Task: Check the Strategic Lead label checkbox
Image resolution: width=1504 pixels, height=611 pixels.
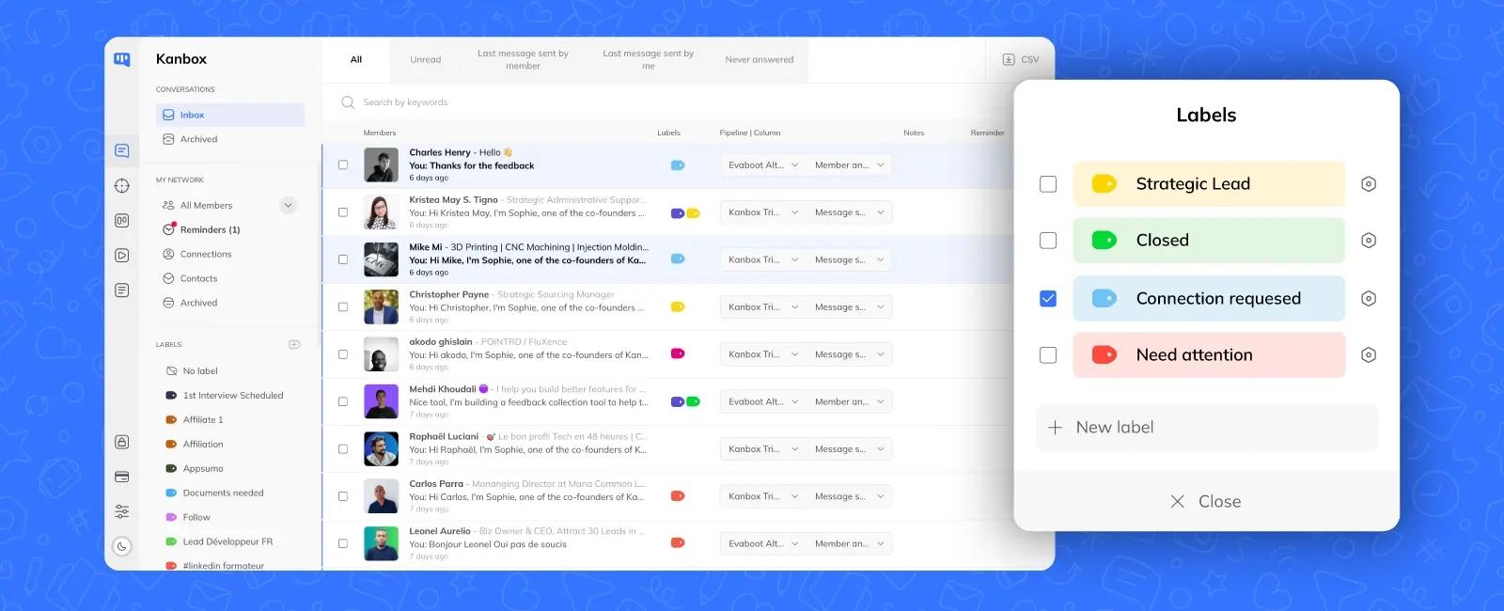Action: point(1048,184)
